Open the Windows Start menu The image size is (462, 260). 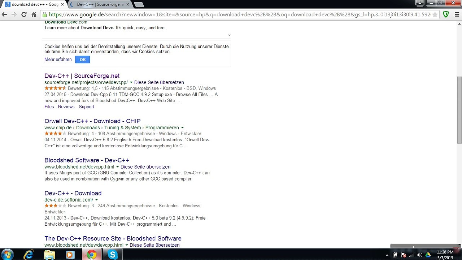point(7,255)
